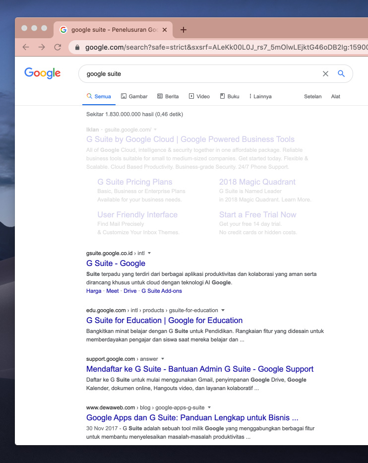
Task: Go back with the browser back arrow
Action: [26, 47]
